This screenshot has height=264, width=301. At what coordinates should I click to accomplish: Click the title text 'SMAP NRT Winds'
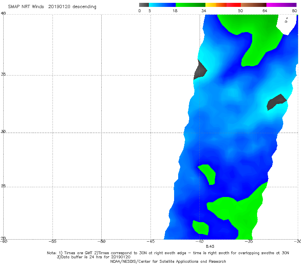coord(26,6)
